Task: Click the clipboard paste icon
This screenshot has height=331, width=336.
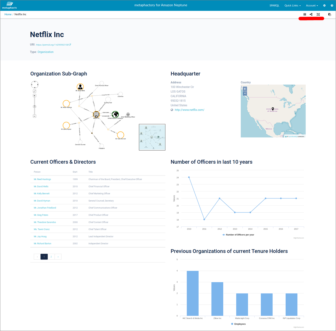Action: tap(330, 14)
